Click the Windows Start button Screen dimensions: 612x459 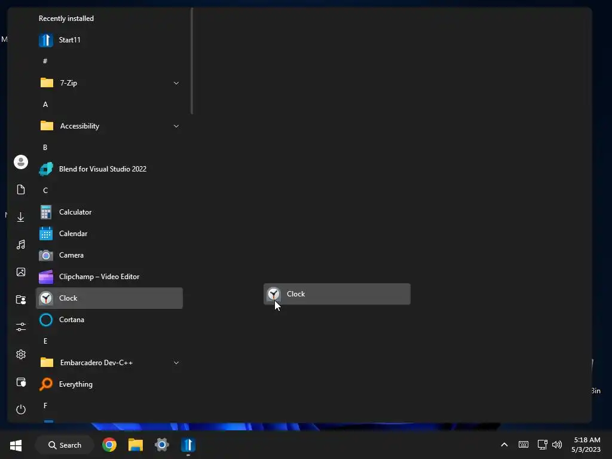[x=16, y=445]
